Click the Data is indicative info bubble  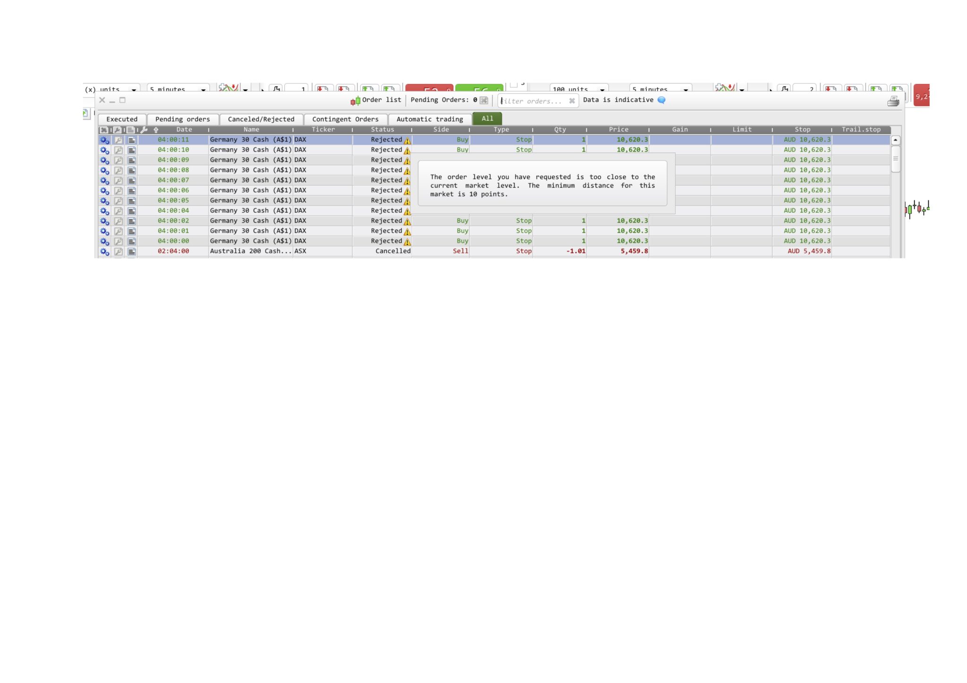662,100
